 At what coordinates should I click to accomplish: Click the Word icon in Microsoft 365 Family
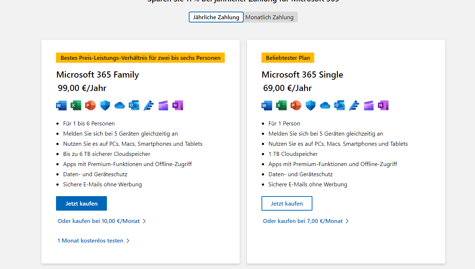click(61, 105)
